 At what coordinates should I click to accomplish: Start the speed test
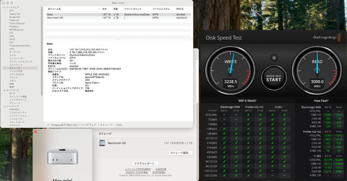coord(274,78)
